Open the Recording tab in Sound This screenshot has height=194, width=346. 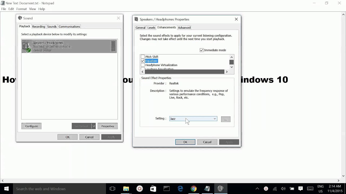point(38,26)
